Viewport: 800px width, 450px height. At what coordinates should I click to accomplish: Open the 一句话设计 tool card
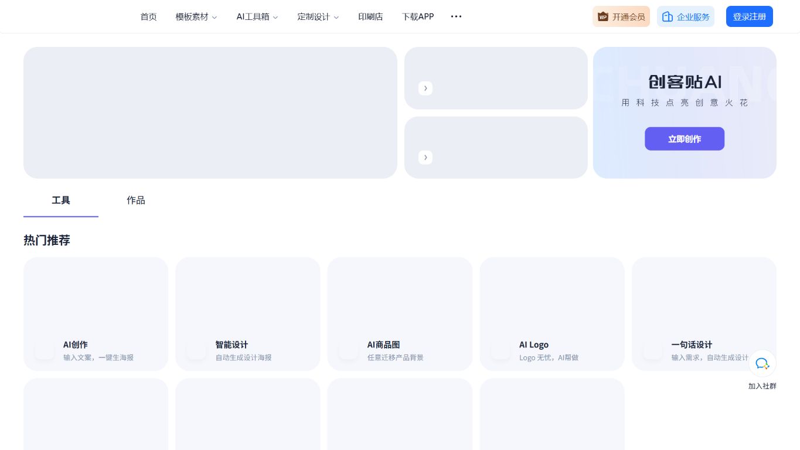point(704,314)
